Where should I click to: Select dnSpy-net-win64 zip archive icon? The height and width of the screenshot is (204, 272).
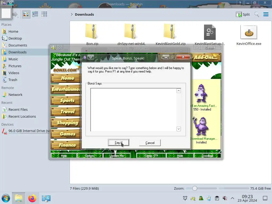[x=131, y=32]
